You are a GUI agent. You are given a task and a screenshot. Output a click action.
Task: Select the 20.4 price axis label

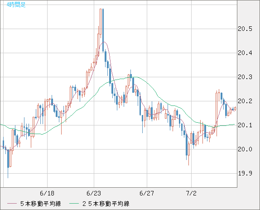click(245, 53)
